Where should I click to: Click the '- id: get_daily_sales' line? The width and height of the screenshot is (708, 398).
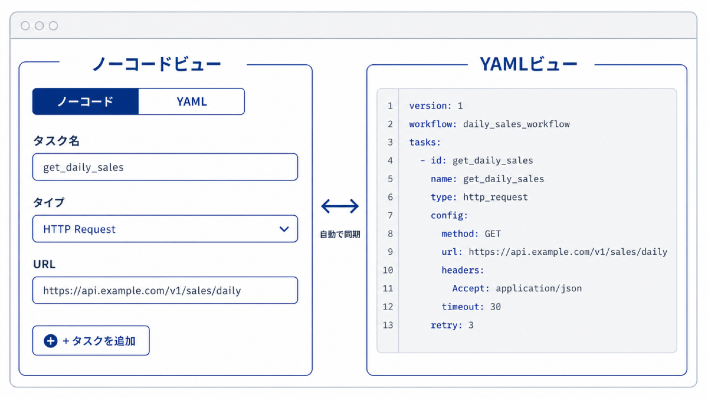(x=476, y=161)
